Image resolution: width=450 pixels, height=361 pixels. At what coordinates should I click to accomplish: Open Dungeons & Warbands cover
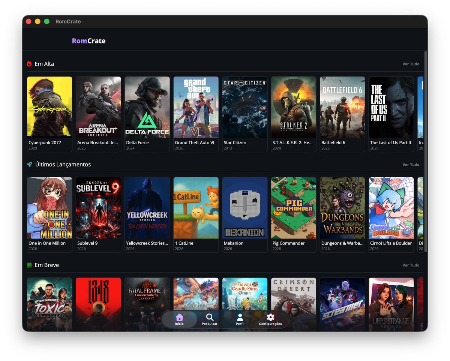(342, 208)
